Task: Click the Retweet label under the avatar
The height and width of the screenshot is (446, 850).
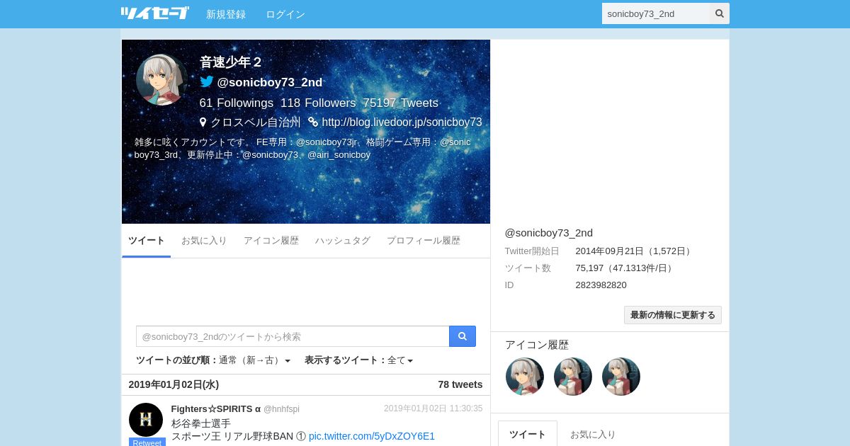Action: tap(147, 442)
